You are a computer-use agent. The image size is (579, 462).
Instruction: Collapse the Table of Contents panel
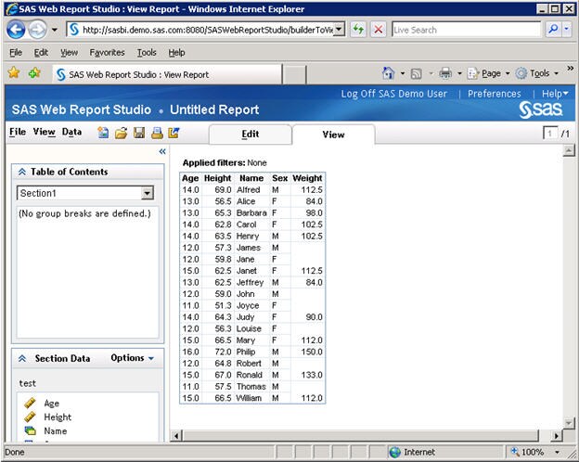[22, 172]
